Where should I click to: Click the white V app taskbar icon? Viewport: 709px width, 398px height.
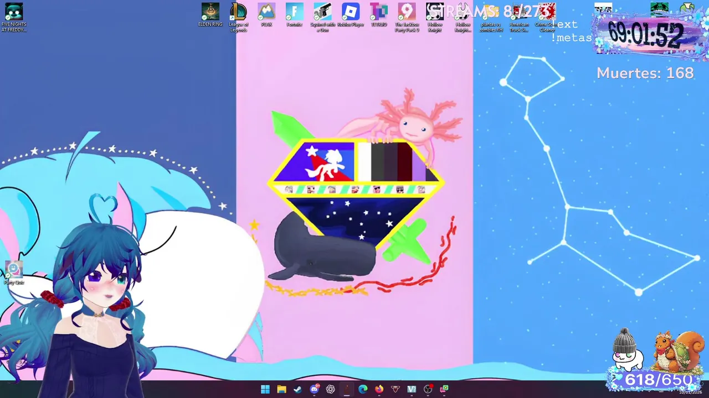(x=412, y=389)
